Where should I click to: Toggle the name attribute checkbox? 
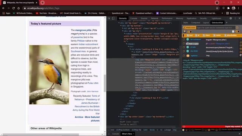(x=214, y=35)
